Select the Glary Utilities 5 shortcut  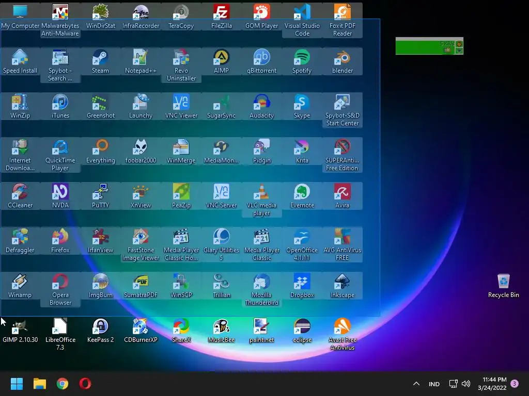[221, 244]
